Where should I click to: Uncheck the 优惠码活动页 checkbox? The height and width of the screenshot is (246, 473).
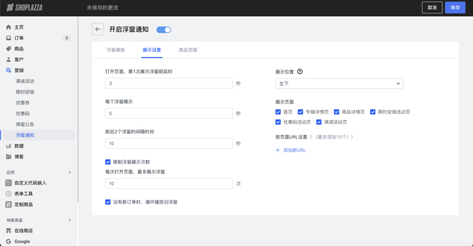[278, 122]
